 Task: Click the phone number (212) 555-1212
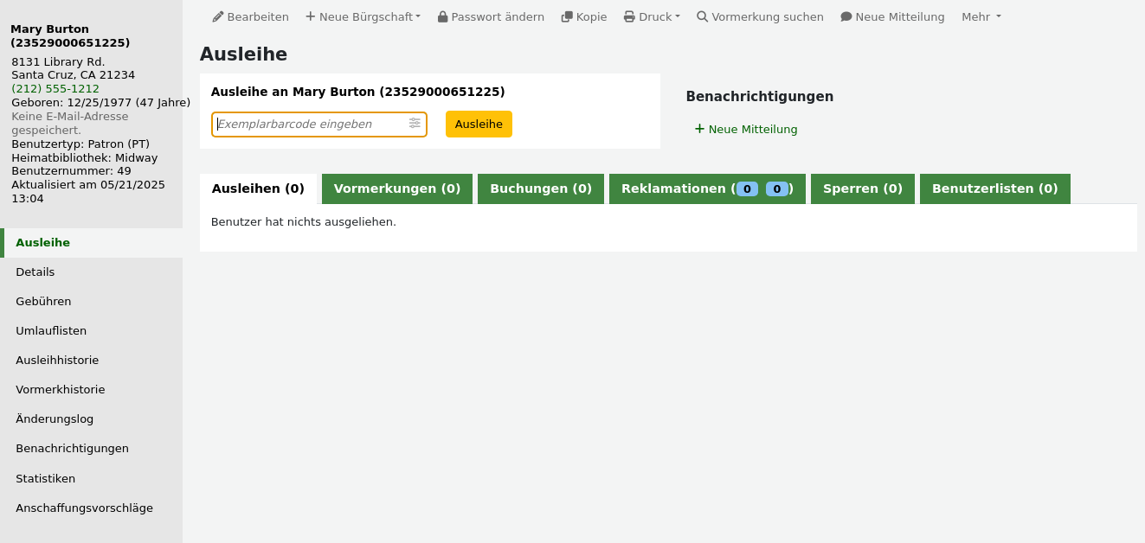(x=55, y=88)
